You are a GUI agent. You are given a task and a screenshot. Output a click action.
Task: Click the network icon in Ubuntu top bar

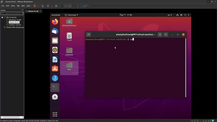(x=177, y=15)
